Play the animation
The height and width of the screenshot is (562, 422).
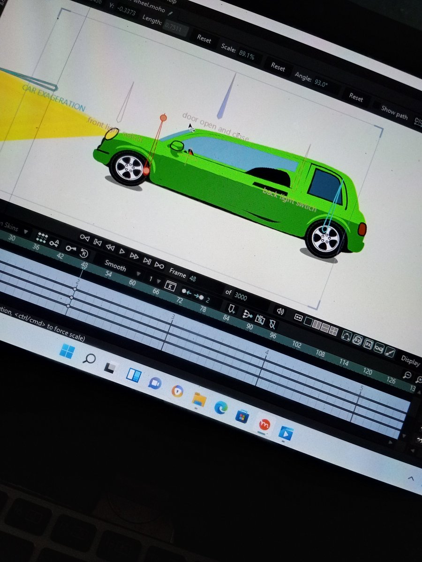(x=122, y=251)
